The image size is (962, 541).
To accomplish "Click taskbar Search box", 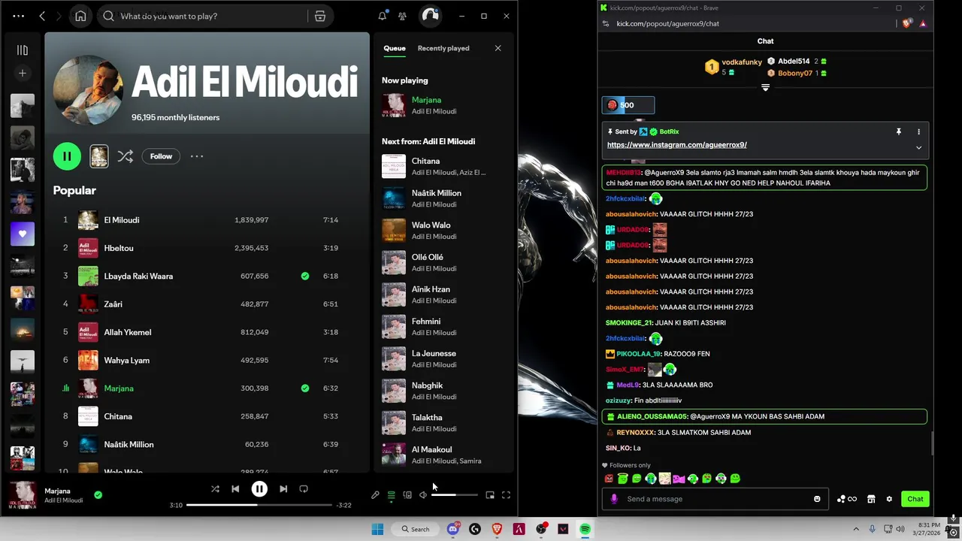I will pyautogui.click(x=415, y=529).
